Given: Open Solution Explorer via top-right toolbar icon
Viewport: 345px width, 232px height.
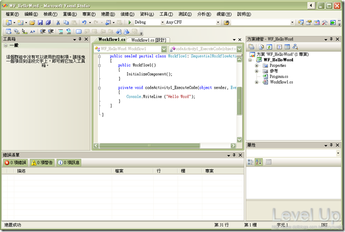Looking at the screenshot, I should coord(301,22).
